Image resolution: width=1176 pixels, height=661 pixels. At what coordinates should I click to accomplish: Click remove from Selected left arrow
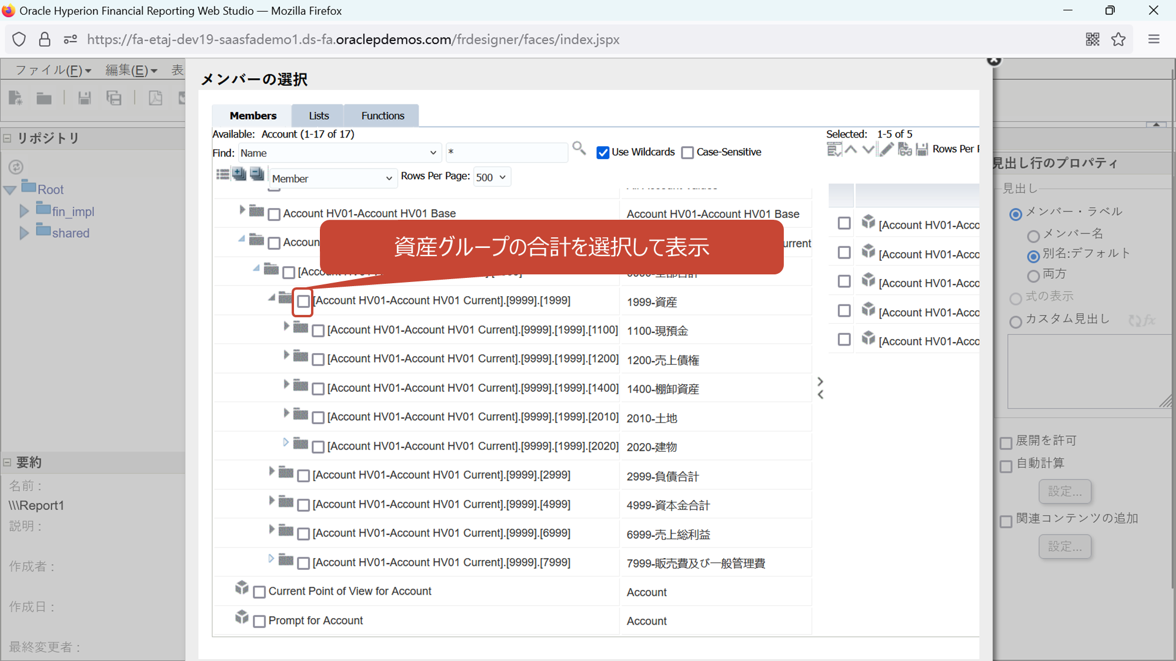[820, 395]
